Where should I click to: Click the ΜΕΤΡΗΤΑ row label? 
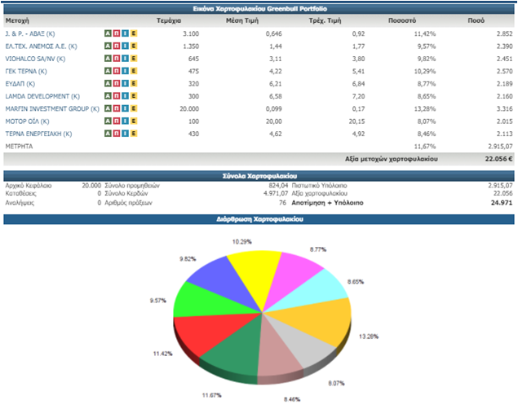pos(19,147)
